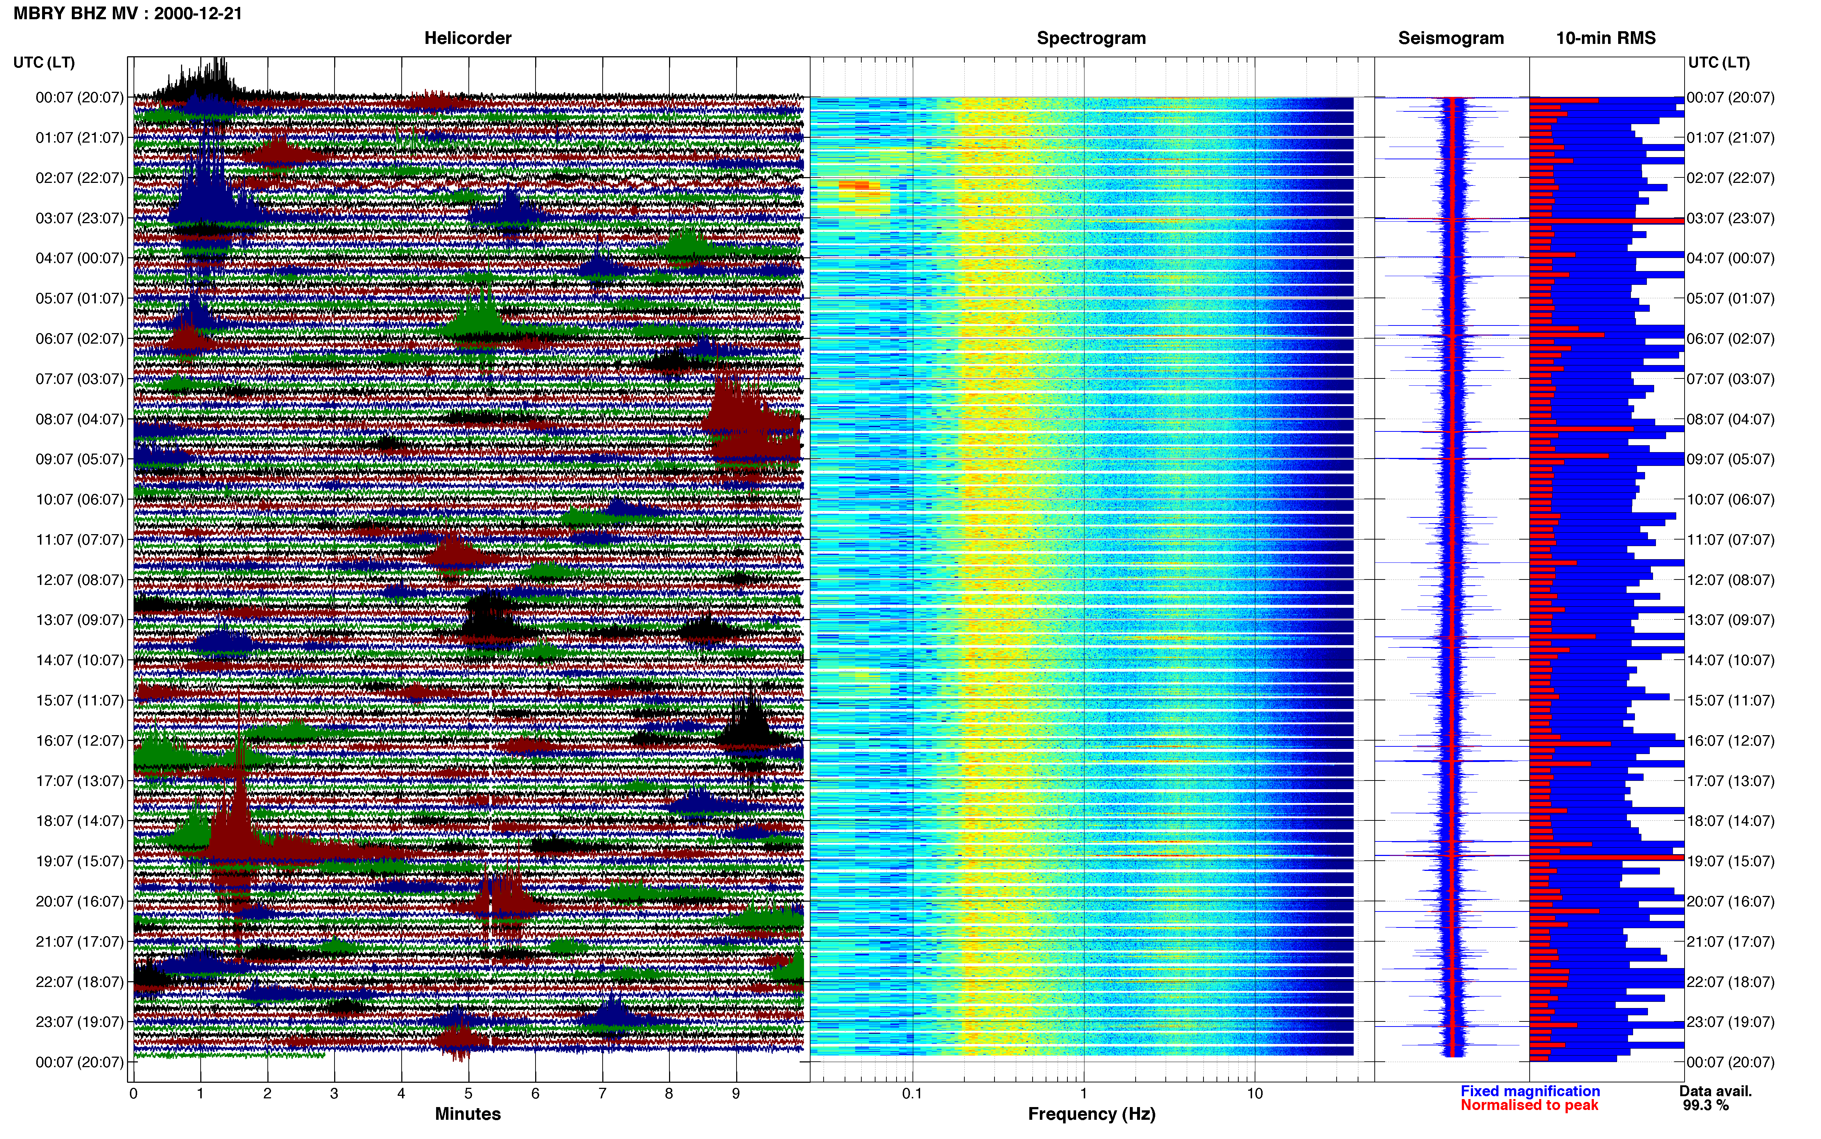Select the 10-min RMS panel heading
This screenshot has height=1139, width=1821.
(x=1605, y=38)
